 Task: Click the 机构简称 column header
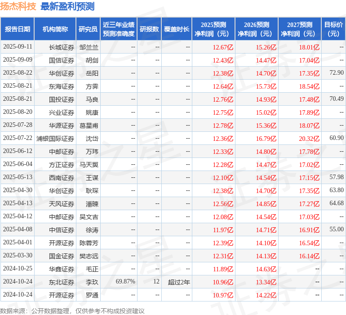point(55,29)
